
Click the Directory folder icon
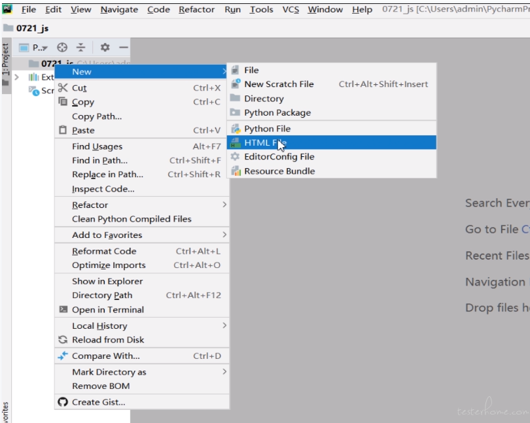pyautogui.click(x=235, y=98)
